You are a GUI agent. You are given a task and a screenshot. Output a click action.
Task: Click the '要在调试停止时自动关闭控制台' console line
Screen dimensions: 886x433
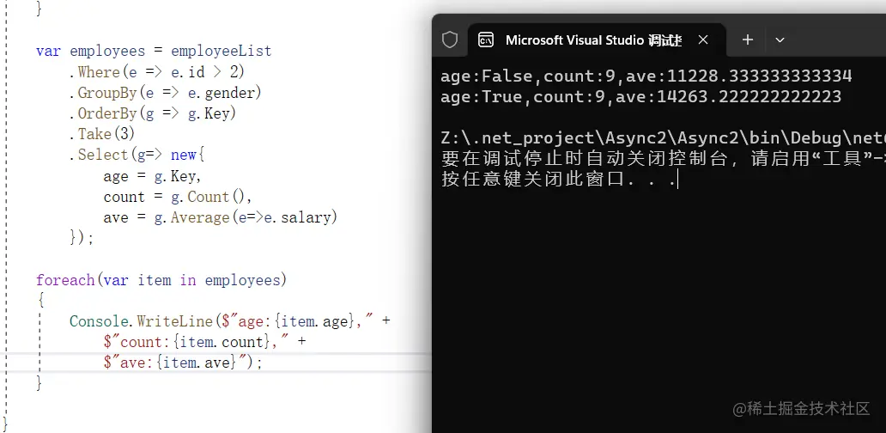(x=664, y=159)
